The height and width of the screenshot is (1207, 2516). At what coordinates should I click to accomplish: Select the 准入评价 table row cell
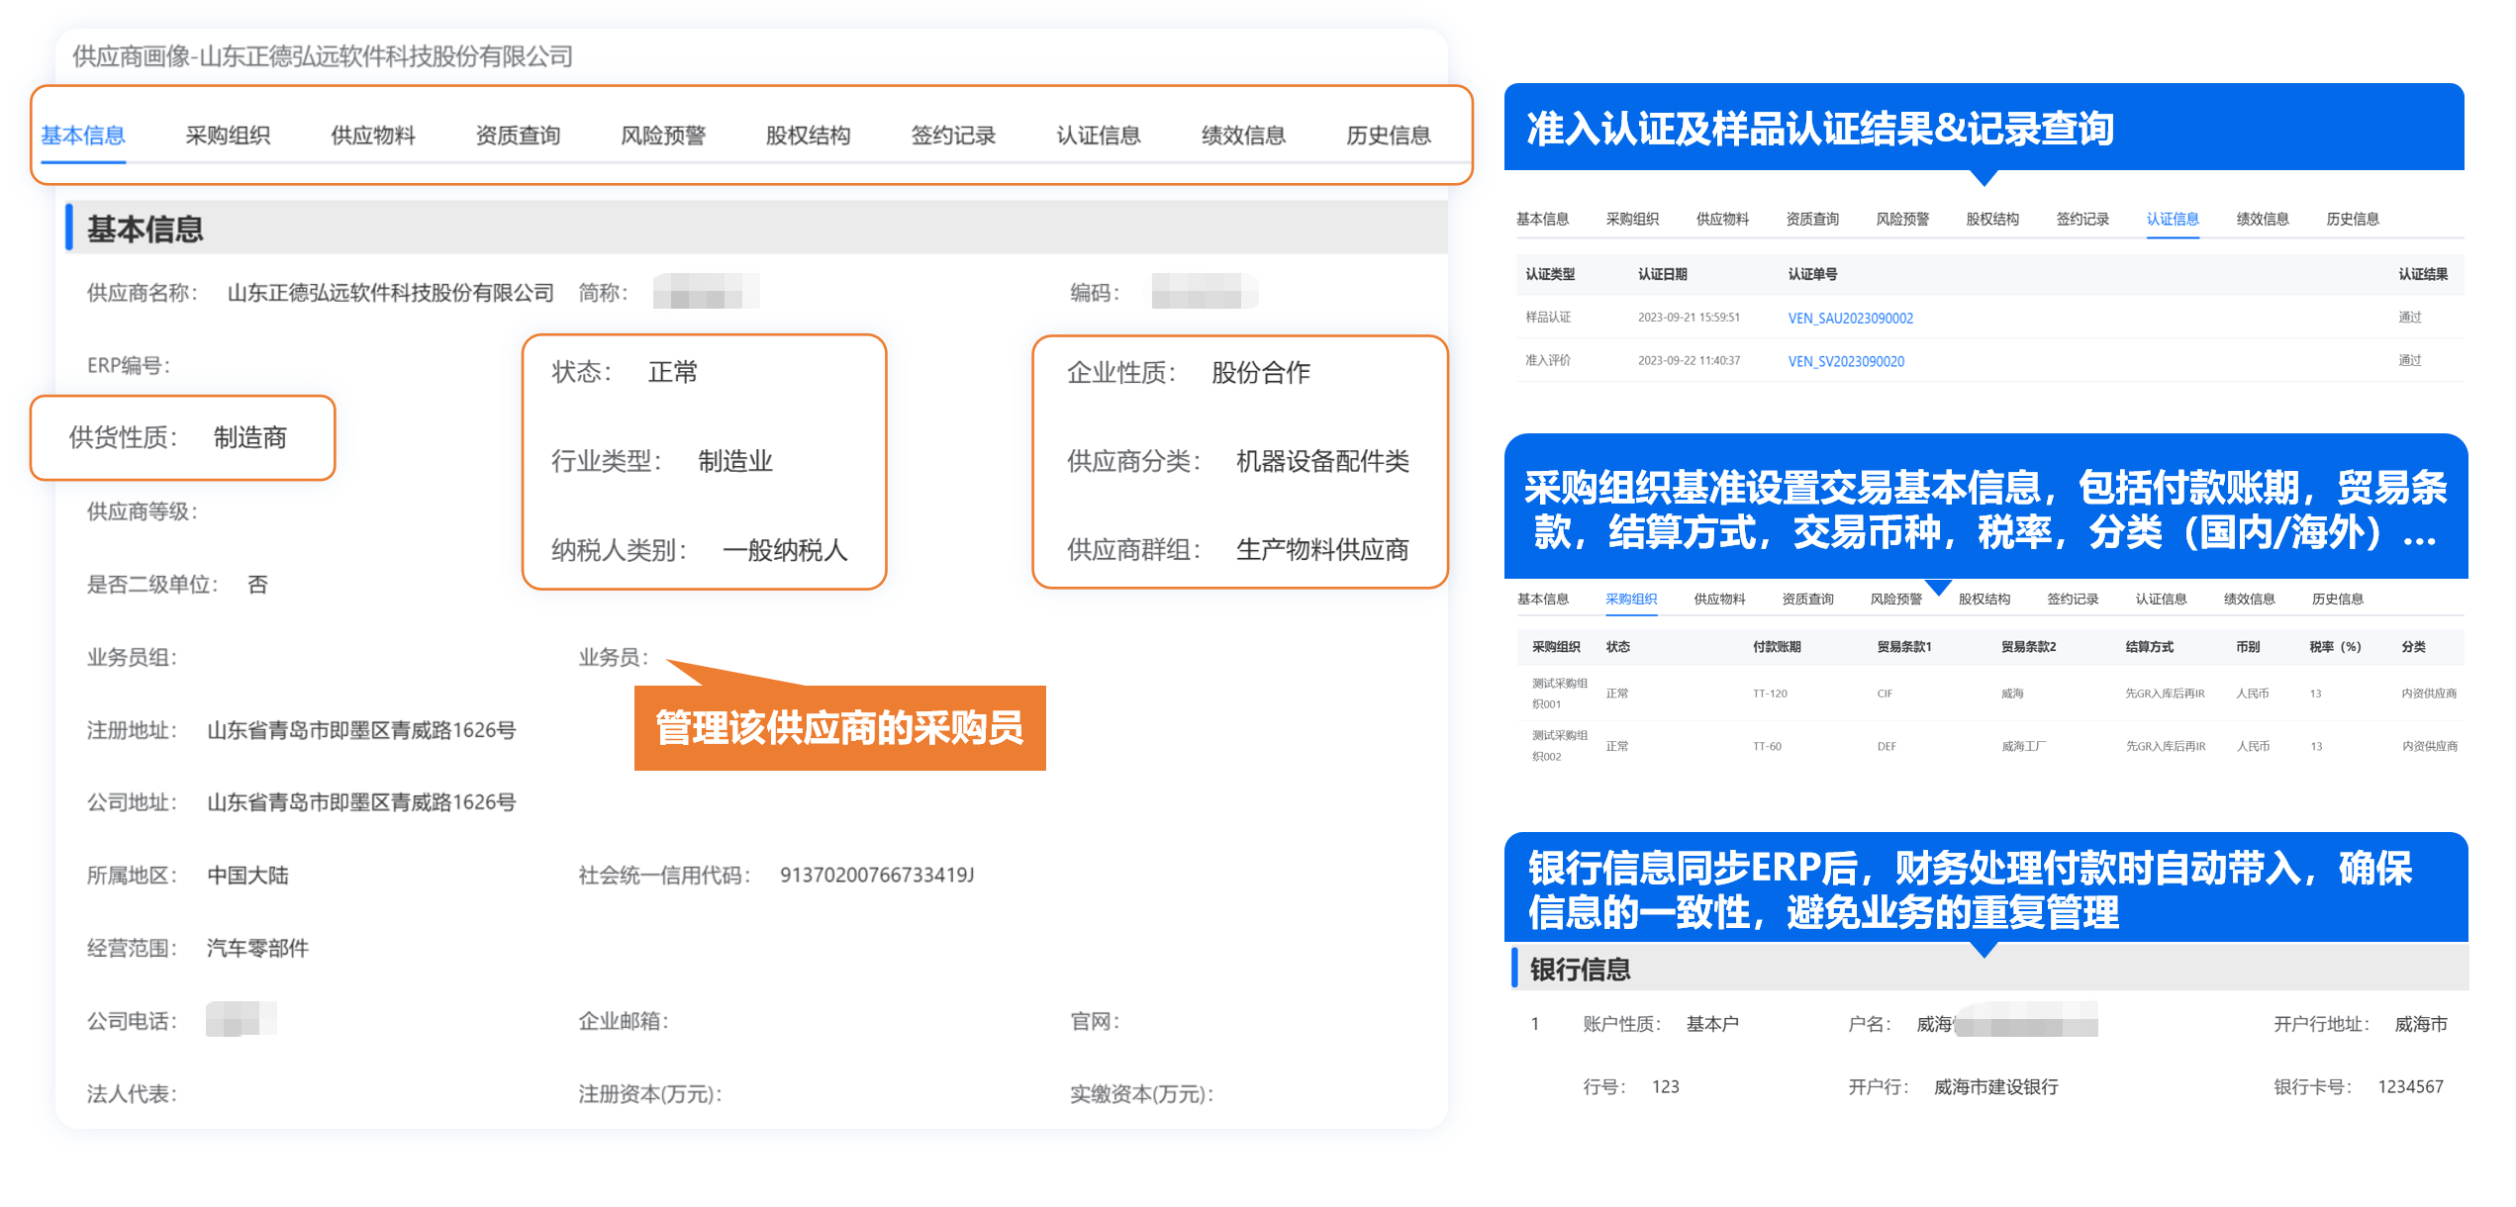tap(1548, 361)
